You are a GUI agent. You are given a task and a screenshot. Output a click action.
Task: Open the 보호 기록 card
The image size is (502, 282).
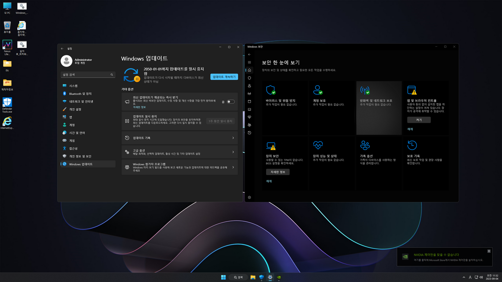click(426, 163)
